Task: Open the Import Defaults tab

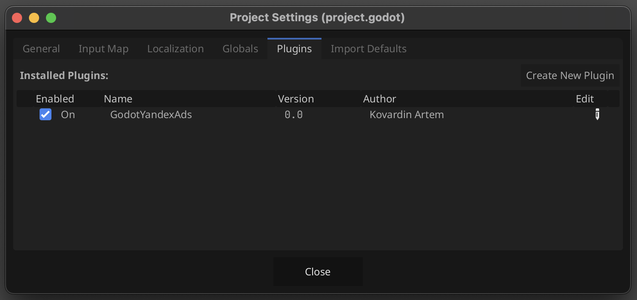Action: tap(369, 49)
